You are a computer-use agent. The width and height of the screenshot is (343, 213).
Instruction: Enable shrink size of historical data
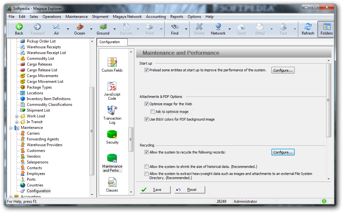pos(146,167)
